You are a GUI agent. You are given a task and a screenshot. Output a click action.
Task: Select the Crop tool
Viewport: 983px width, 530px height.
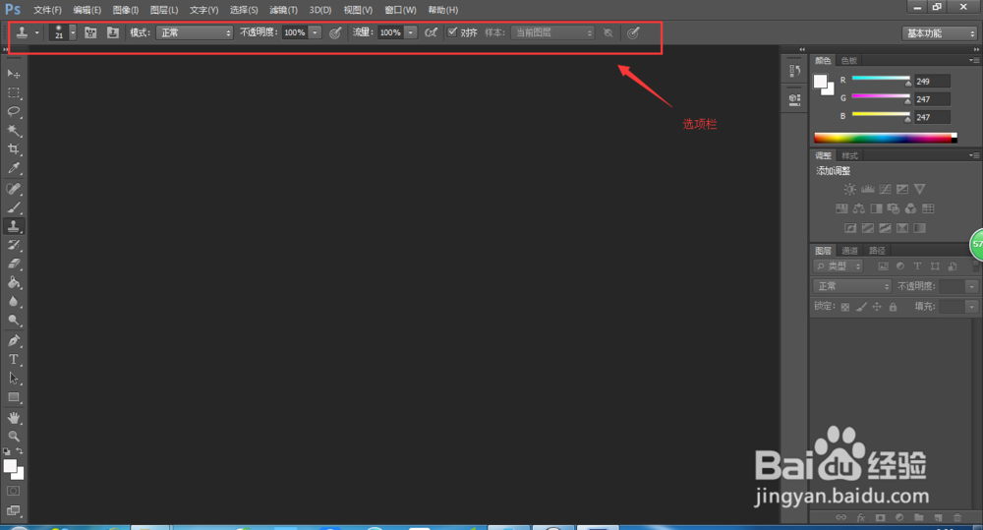point(13,149)
